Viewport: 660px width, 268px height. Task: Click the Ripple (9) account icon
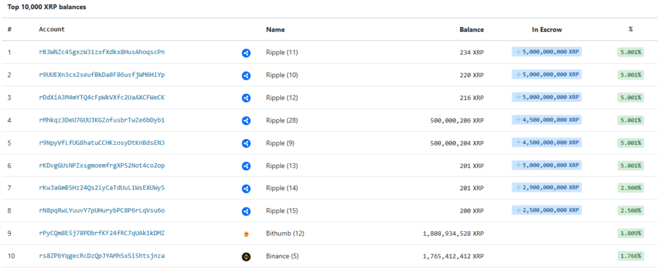click(x=246, y=143)
